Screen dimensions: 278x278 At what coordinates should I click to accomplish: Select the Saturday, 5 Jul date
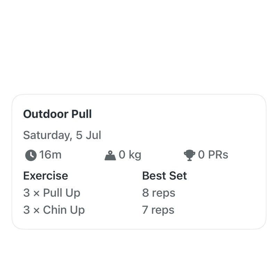tap(62, 135)
